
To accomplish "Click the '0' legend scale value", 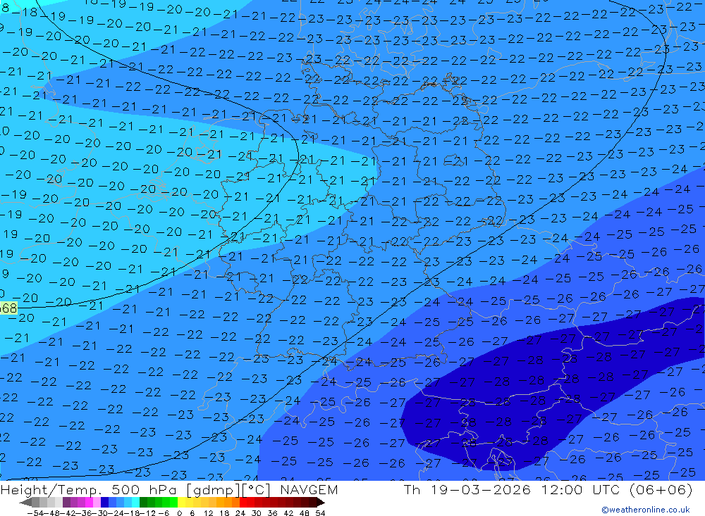I will click(179, 513).
